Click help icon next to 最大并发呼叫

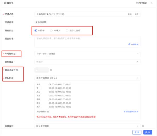(51, 70)
